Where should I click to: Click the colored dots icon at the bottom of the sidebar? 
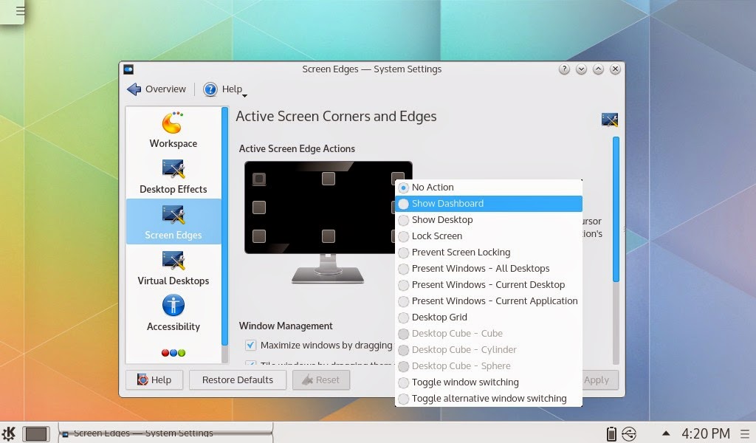click(173, 353)
